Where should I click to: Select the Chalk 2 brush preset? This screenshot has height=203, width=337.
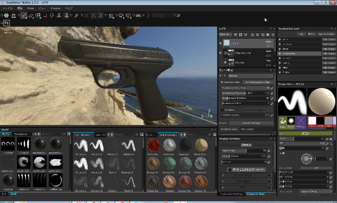click(128, 182)
